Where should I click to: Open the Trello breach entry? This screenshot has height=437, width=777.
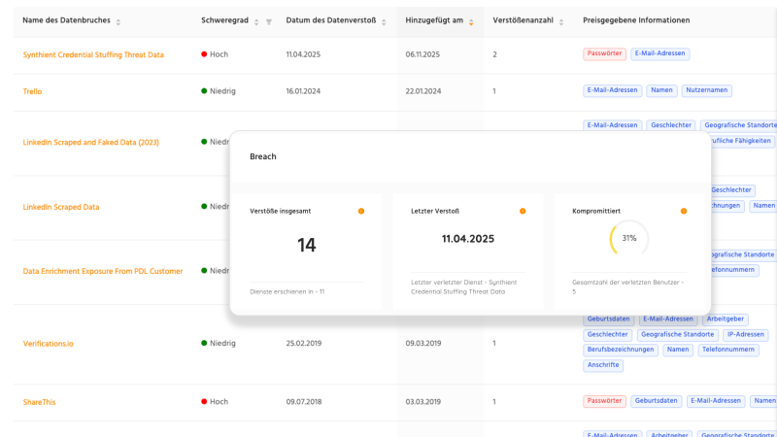(x=32, y=91)
